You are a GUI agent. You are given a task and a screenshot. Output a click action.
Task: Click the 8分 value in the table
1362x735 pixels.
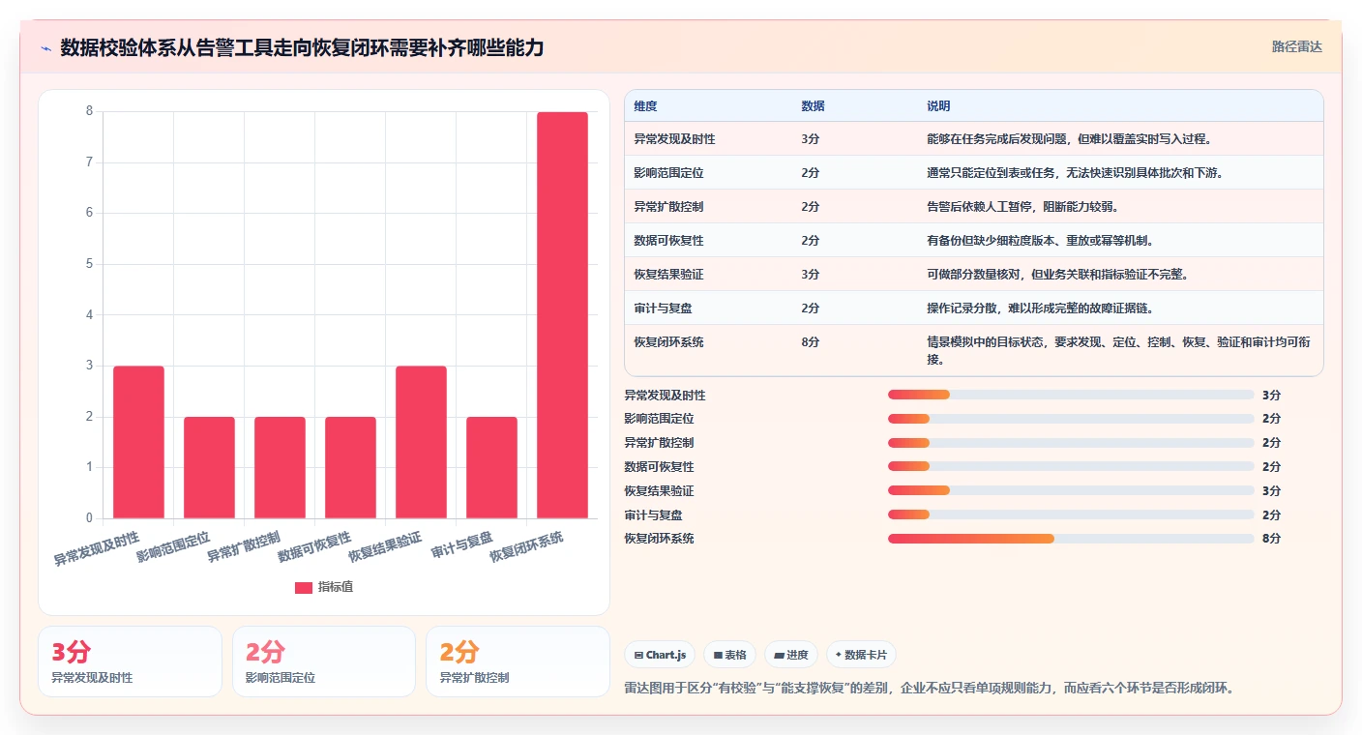(810, 342)
